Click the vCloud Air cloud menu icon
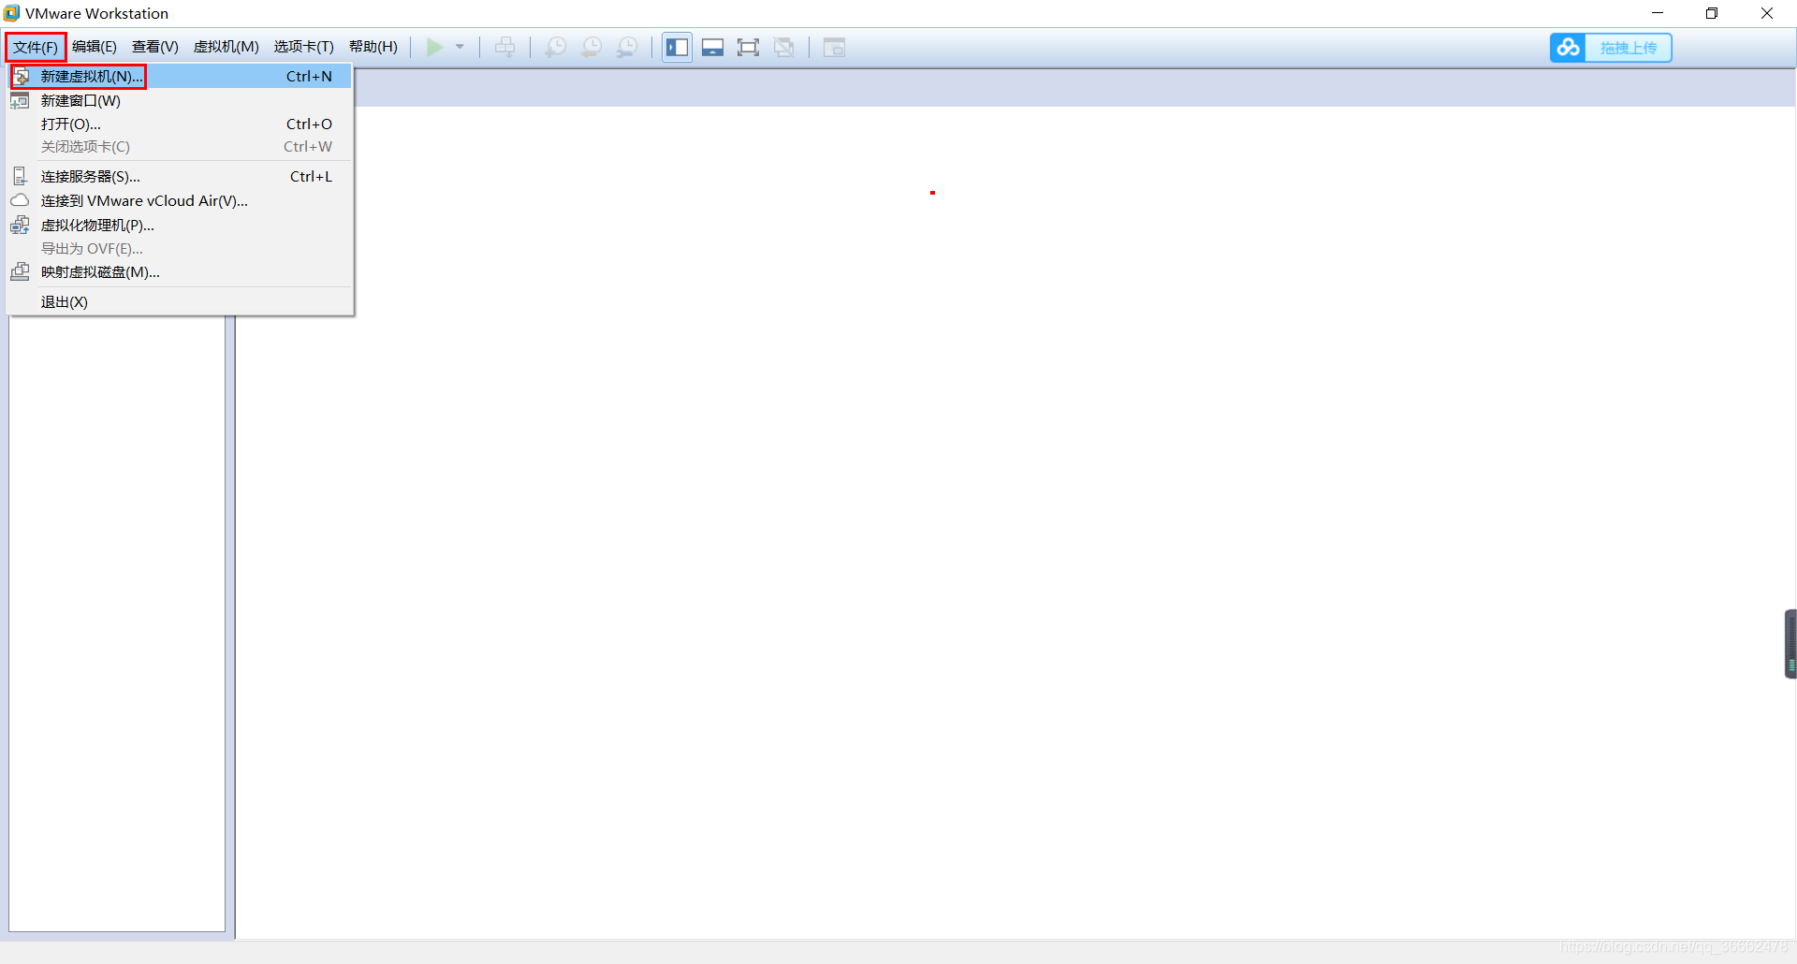This screenshot has height=964, width=1797. pyautogui.click(x=20, y=200)
